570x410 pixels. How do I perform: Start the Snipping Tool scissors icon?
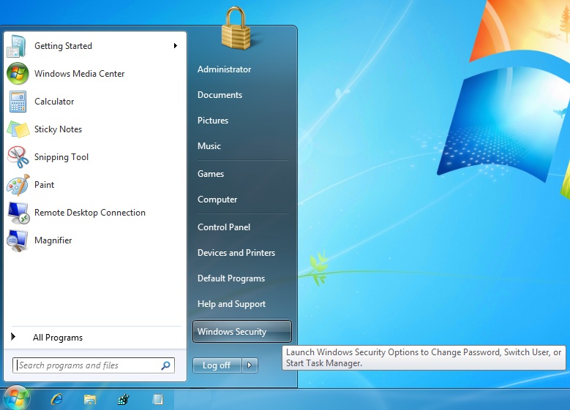pos(18,157)
